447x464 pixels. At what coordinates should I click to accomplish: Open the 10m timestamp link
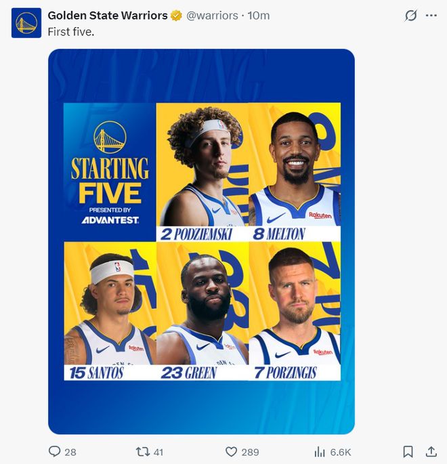[x=259, y=15]
